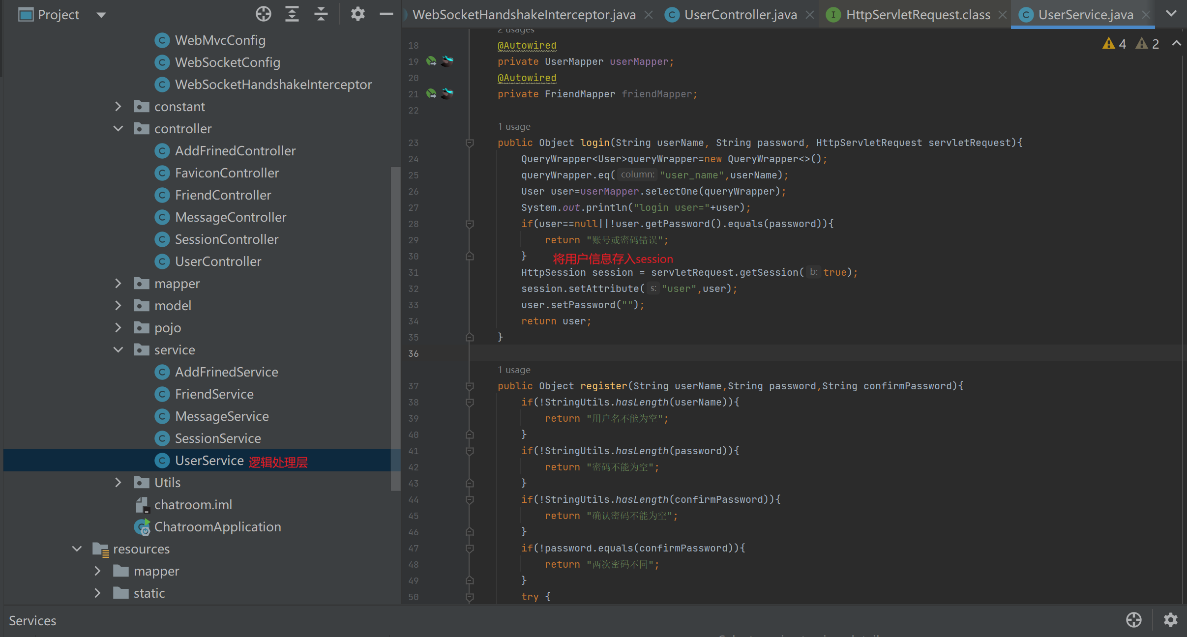Fold the register method at line 37
Viewport: 1187px width, 637px height.
point(470,386)
